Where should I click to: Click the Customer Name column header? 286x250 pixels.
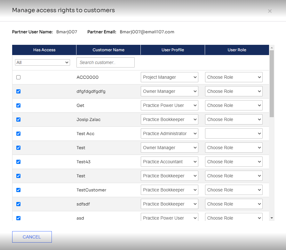tap(108, 50)
